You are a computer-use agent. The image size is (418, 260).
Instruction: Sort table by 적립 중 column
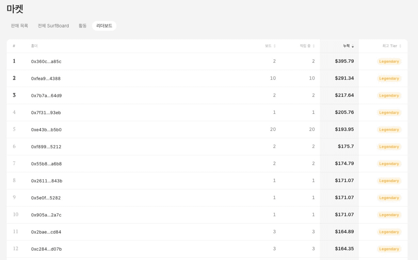[307, 46]
